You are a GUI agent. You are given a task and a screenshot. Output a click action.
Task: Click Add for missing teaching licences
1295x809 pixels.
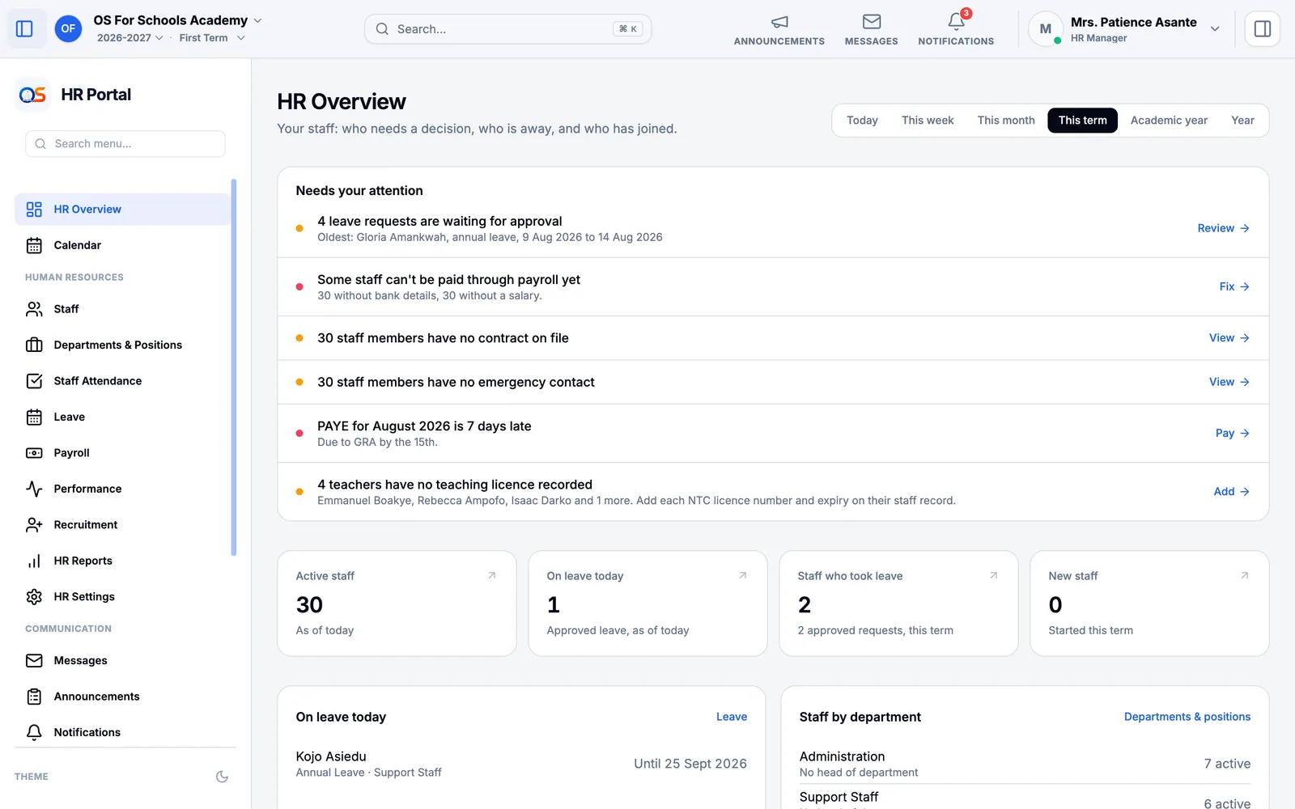1231,492
